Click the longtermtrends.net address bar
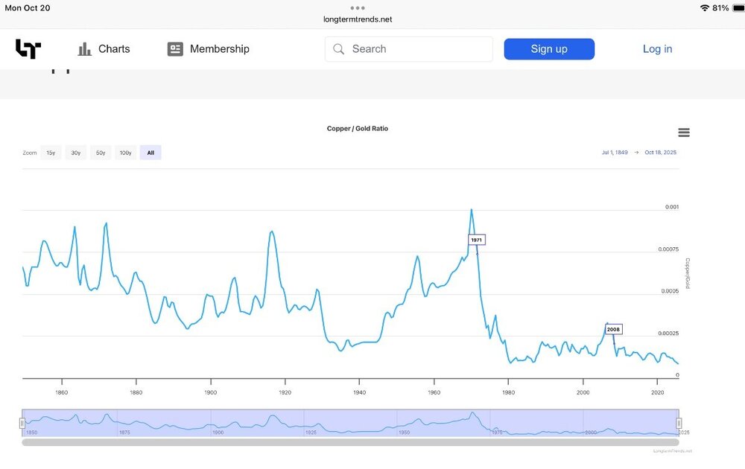The height and width of the screenshot is (469, 745). [358, 19]
